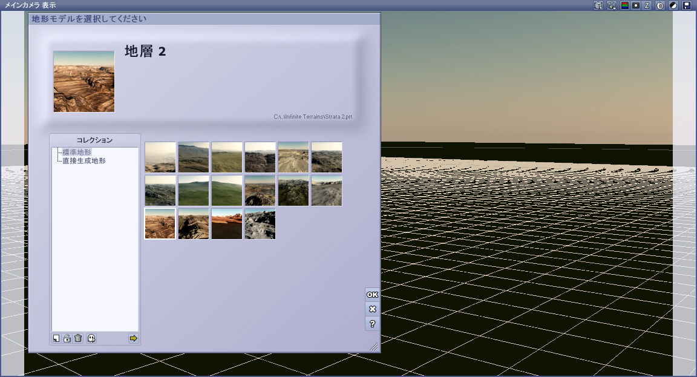The width and height of the screenshot is (697, 377).
Task: Open help with the question mark button
Action: [x=372, y=324]
